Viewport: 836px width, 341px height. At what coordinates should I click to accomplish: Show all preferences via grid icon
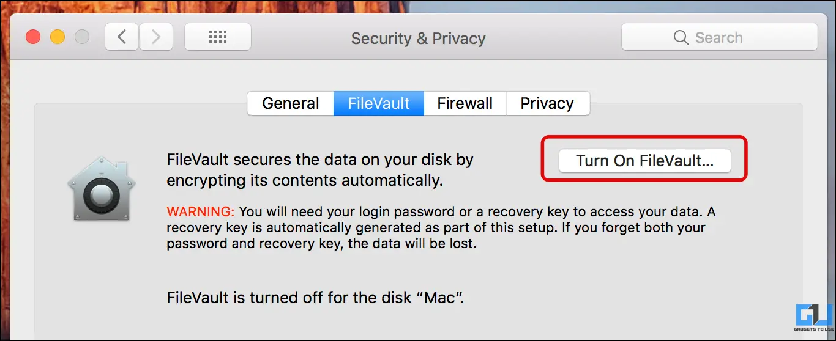pos(218,37)
